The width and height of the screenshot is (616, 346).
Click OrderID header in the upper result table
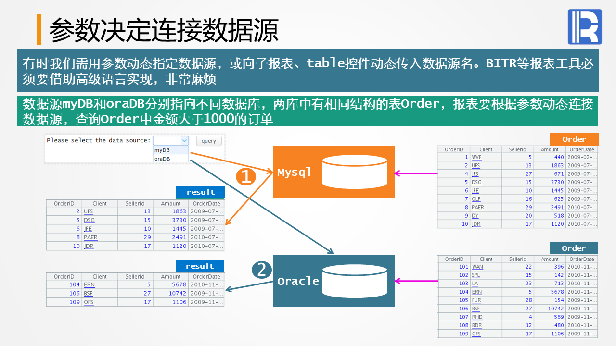(64, 203)
